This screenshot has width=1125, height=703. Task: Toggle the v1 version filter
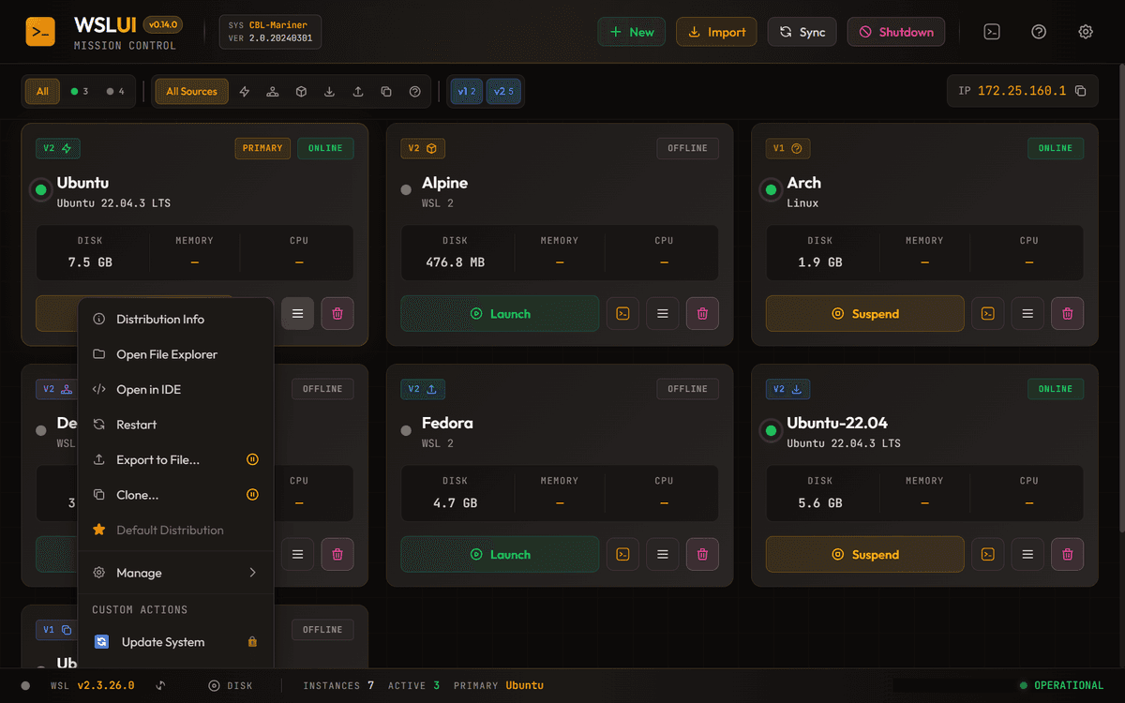466,91
